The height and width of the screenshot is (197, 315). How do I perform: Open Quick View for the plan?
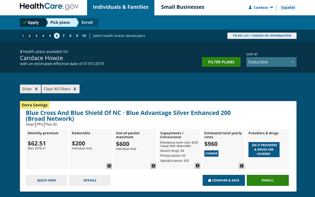point(46,180)
